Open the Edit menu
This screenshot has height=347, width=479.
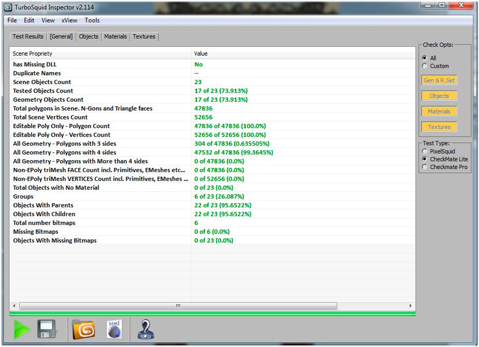coord(29,20)
